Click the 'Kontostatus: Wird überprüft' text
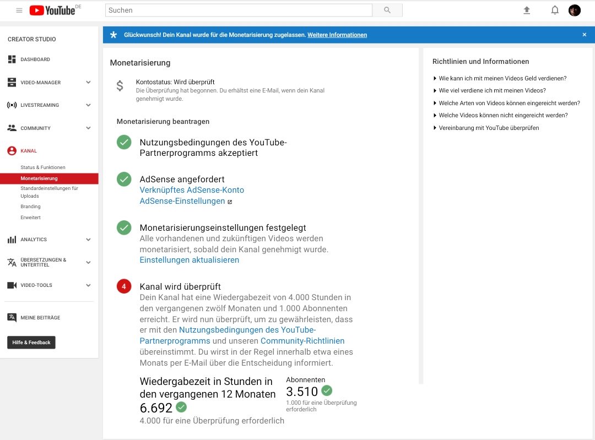This screenshot has height=440, width=595. click(175, 82)
